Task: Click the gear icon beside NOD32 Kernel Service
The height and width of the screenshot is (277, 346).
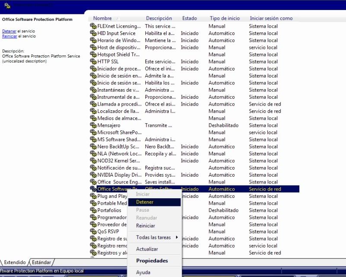Action: point(93,161)
